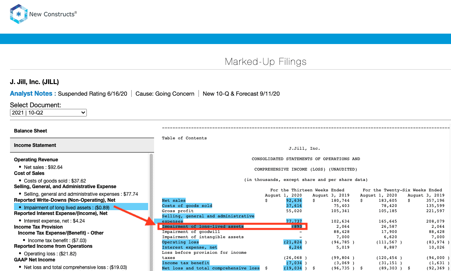This screenshot has width=451, height=271.
Task: Click highlighted Impairment of long-lived assets filing row
Action: click(233, 227)
